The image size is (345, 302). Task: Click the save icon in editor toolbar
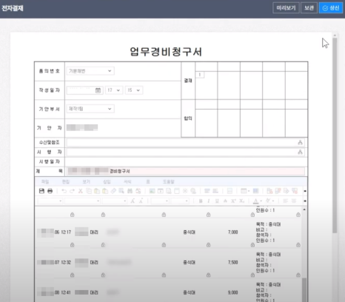41,191
